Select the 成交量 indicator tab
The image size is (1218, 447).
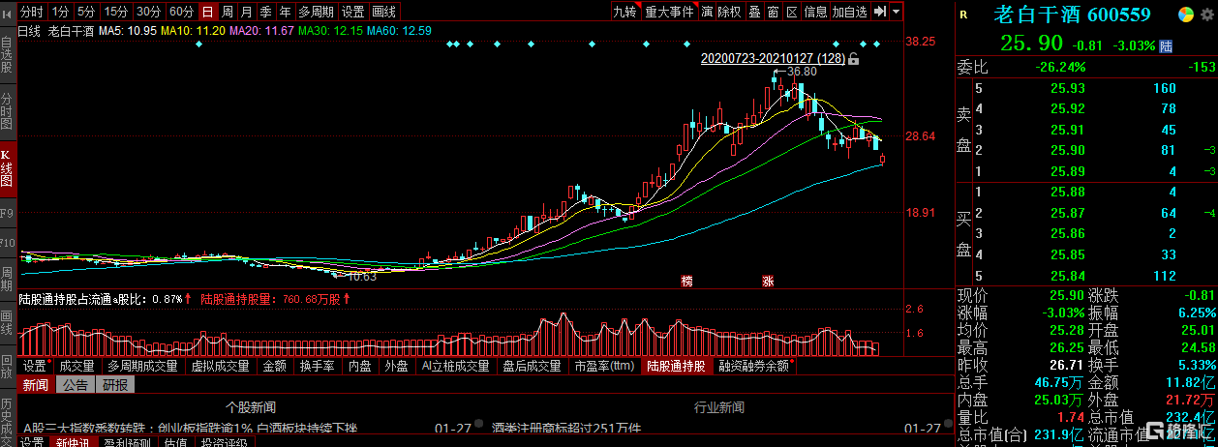coord(77,367)
